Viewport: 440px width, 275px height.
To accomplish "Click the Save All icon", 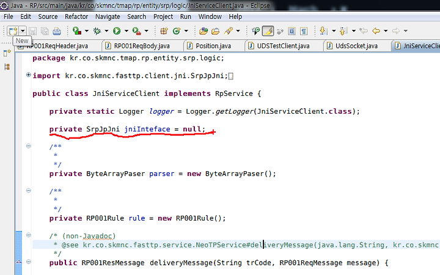I will (x=45, y=31).
